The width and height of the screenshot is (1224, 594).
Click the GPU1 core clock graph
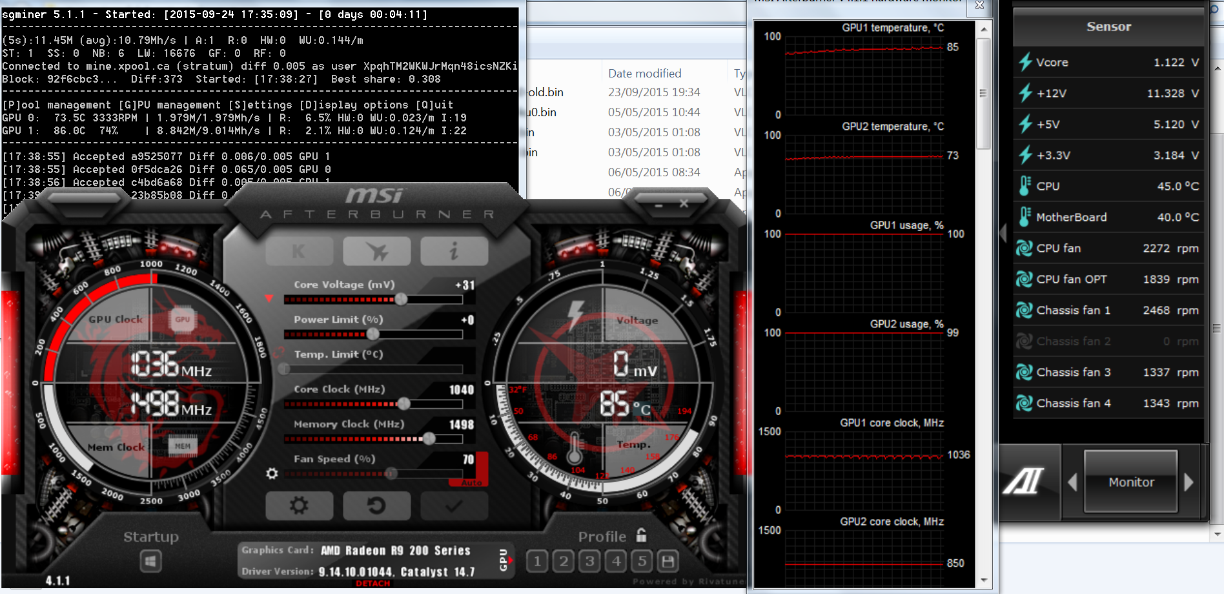pyautogui.click(x=864, y=471)
